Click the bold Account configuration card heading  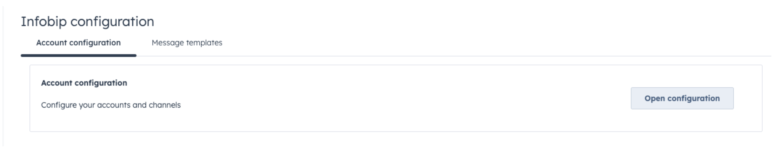(x=84, y=83)
